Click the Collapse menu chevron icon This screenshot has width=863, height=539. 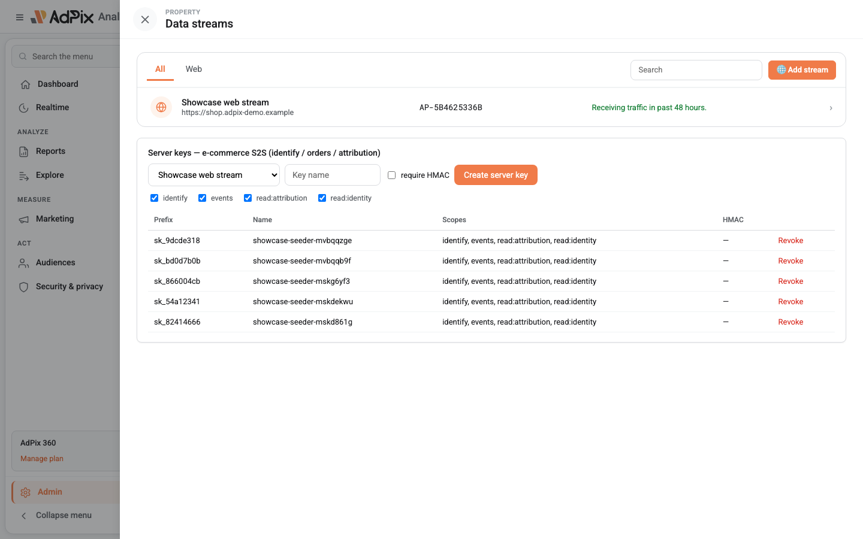24,516
